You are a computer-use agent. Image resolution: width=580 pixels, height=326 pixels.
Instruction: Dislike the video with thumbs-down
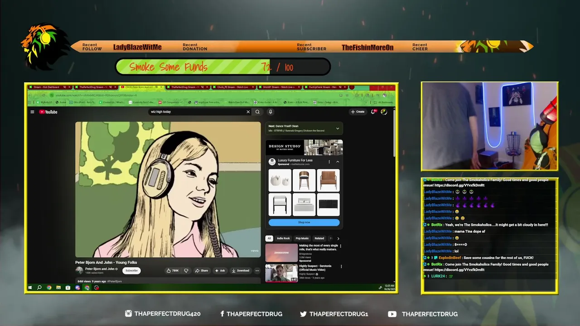(186, 271)
